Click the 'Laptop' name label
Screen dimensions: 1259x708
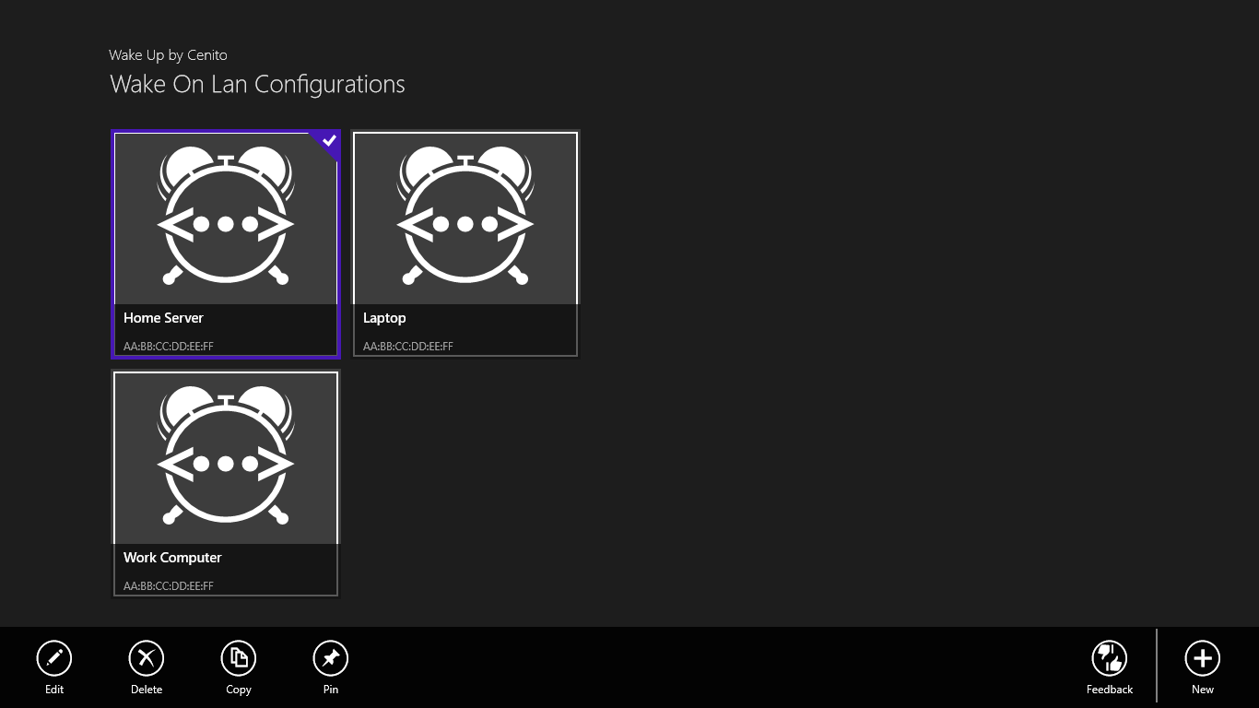[x=384, y=318]
